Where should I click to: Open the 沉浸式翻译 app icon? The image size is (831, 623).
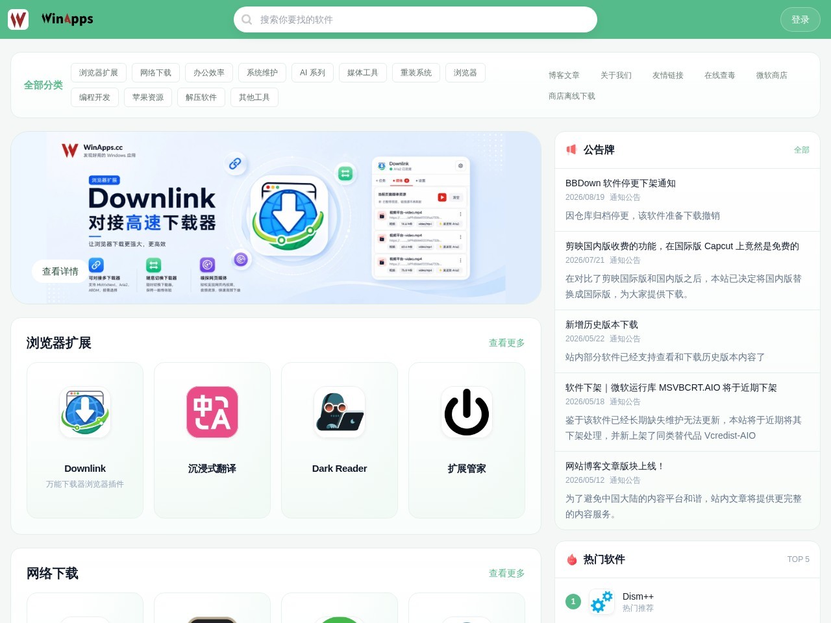[212, 412]
